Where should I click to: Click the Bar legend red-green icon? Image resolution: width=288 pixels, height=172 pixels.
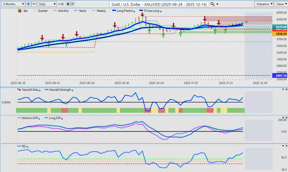coord(19,11)
